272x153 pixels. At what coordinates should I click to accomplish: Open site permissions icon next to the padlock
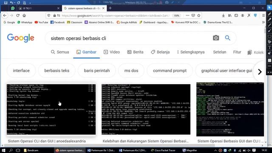tap(59, 15)
